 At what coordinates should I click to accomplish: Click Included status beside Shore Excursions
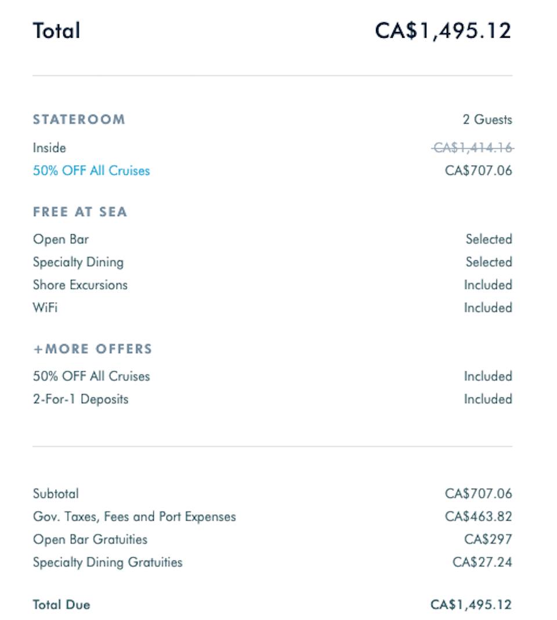tap(488, 285)
